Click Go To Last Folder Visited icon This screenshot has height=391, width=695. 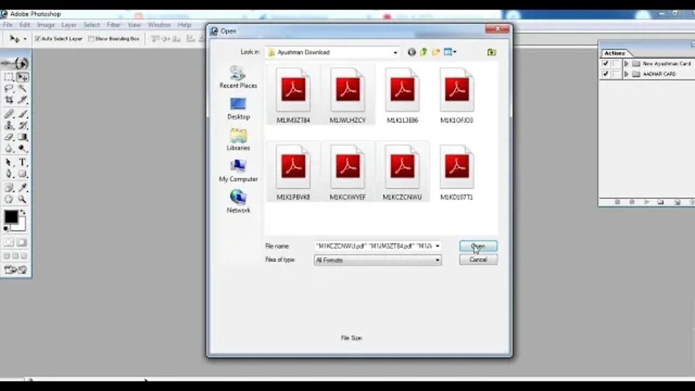(412, 52)
